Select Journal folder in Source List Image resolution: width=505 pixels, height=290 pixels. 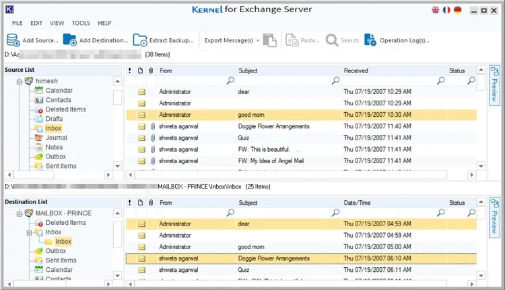(x=57, y=138)
